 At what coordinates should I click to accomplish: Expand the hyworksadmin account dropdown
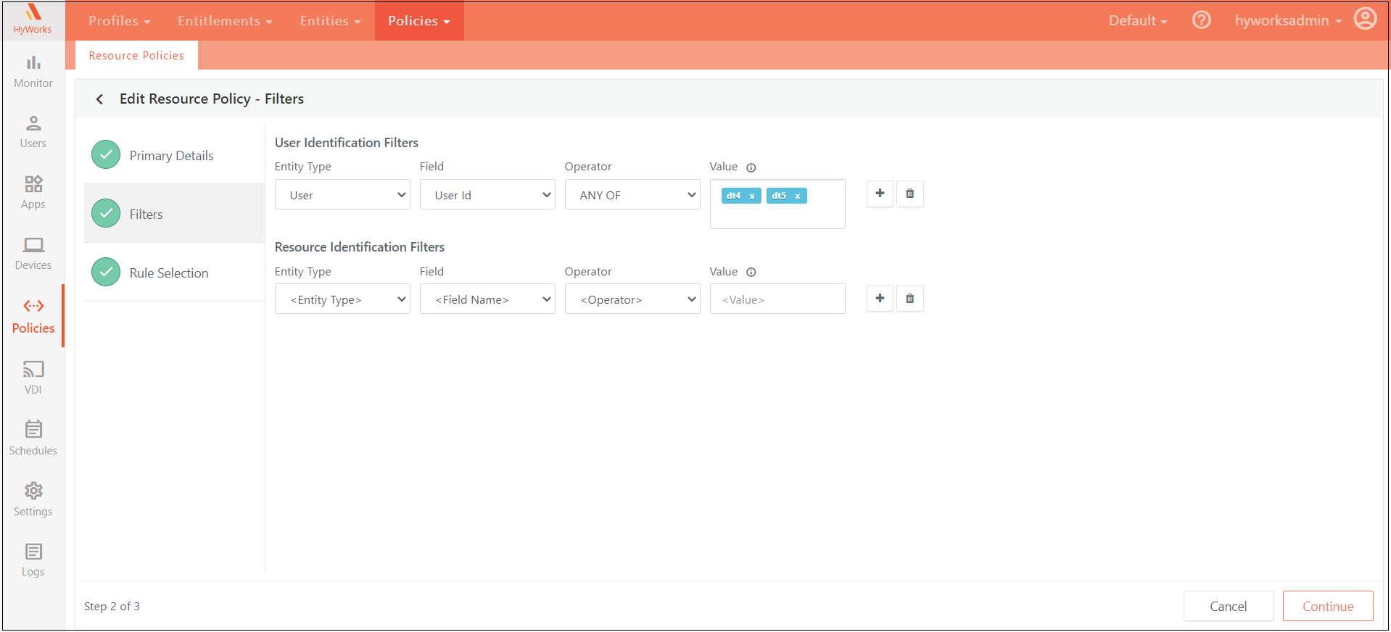click(x=1288, y=21)
